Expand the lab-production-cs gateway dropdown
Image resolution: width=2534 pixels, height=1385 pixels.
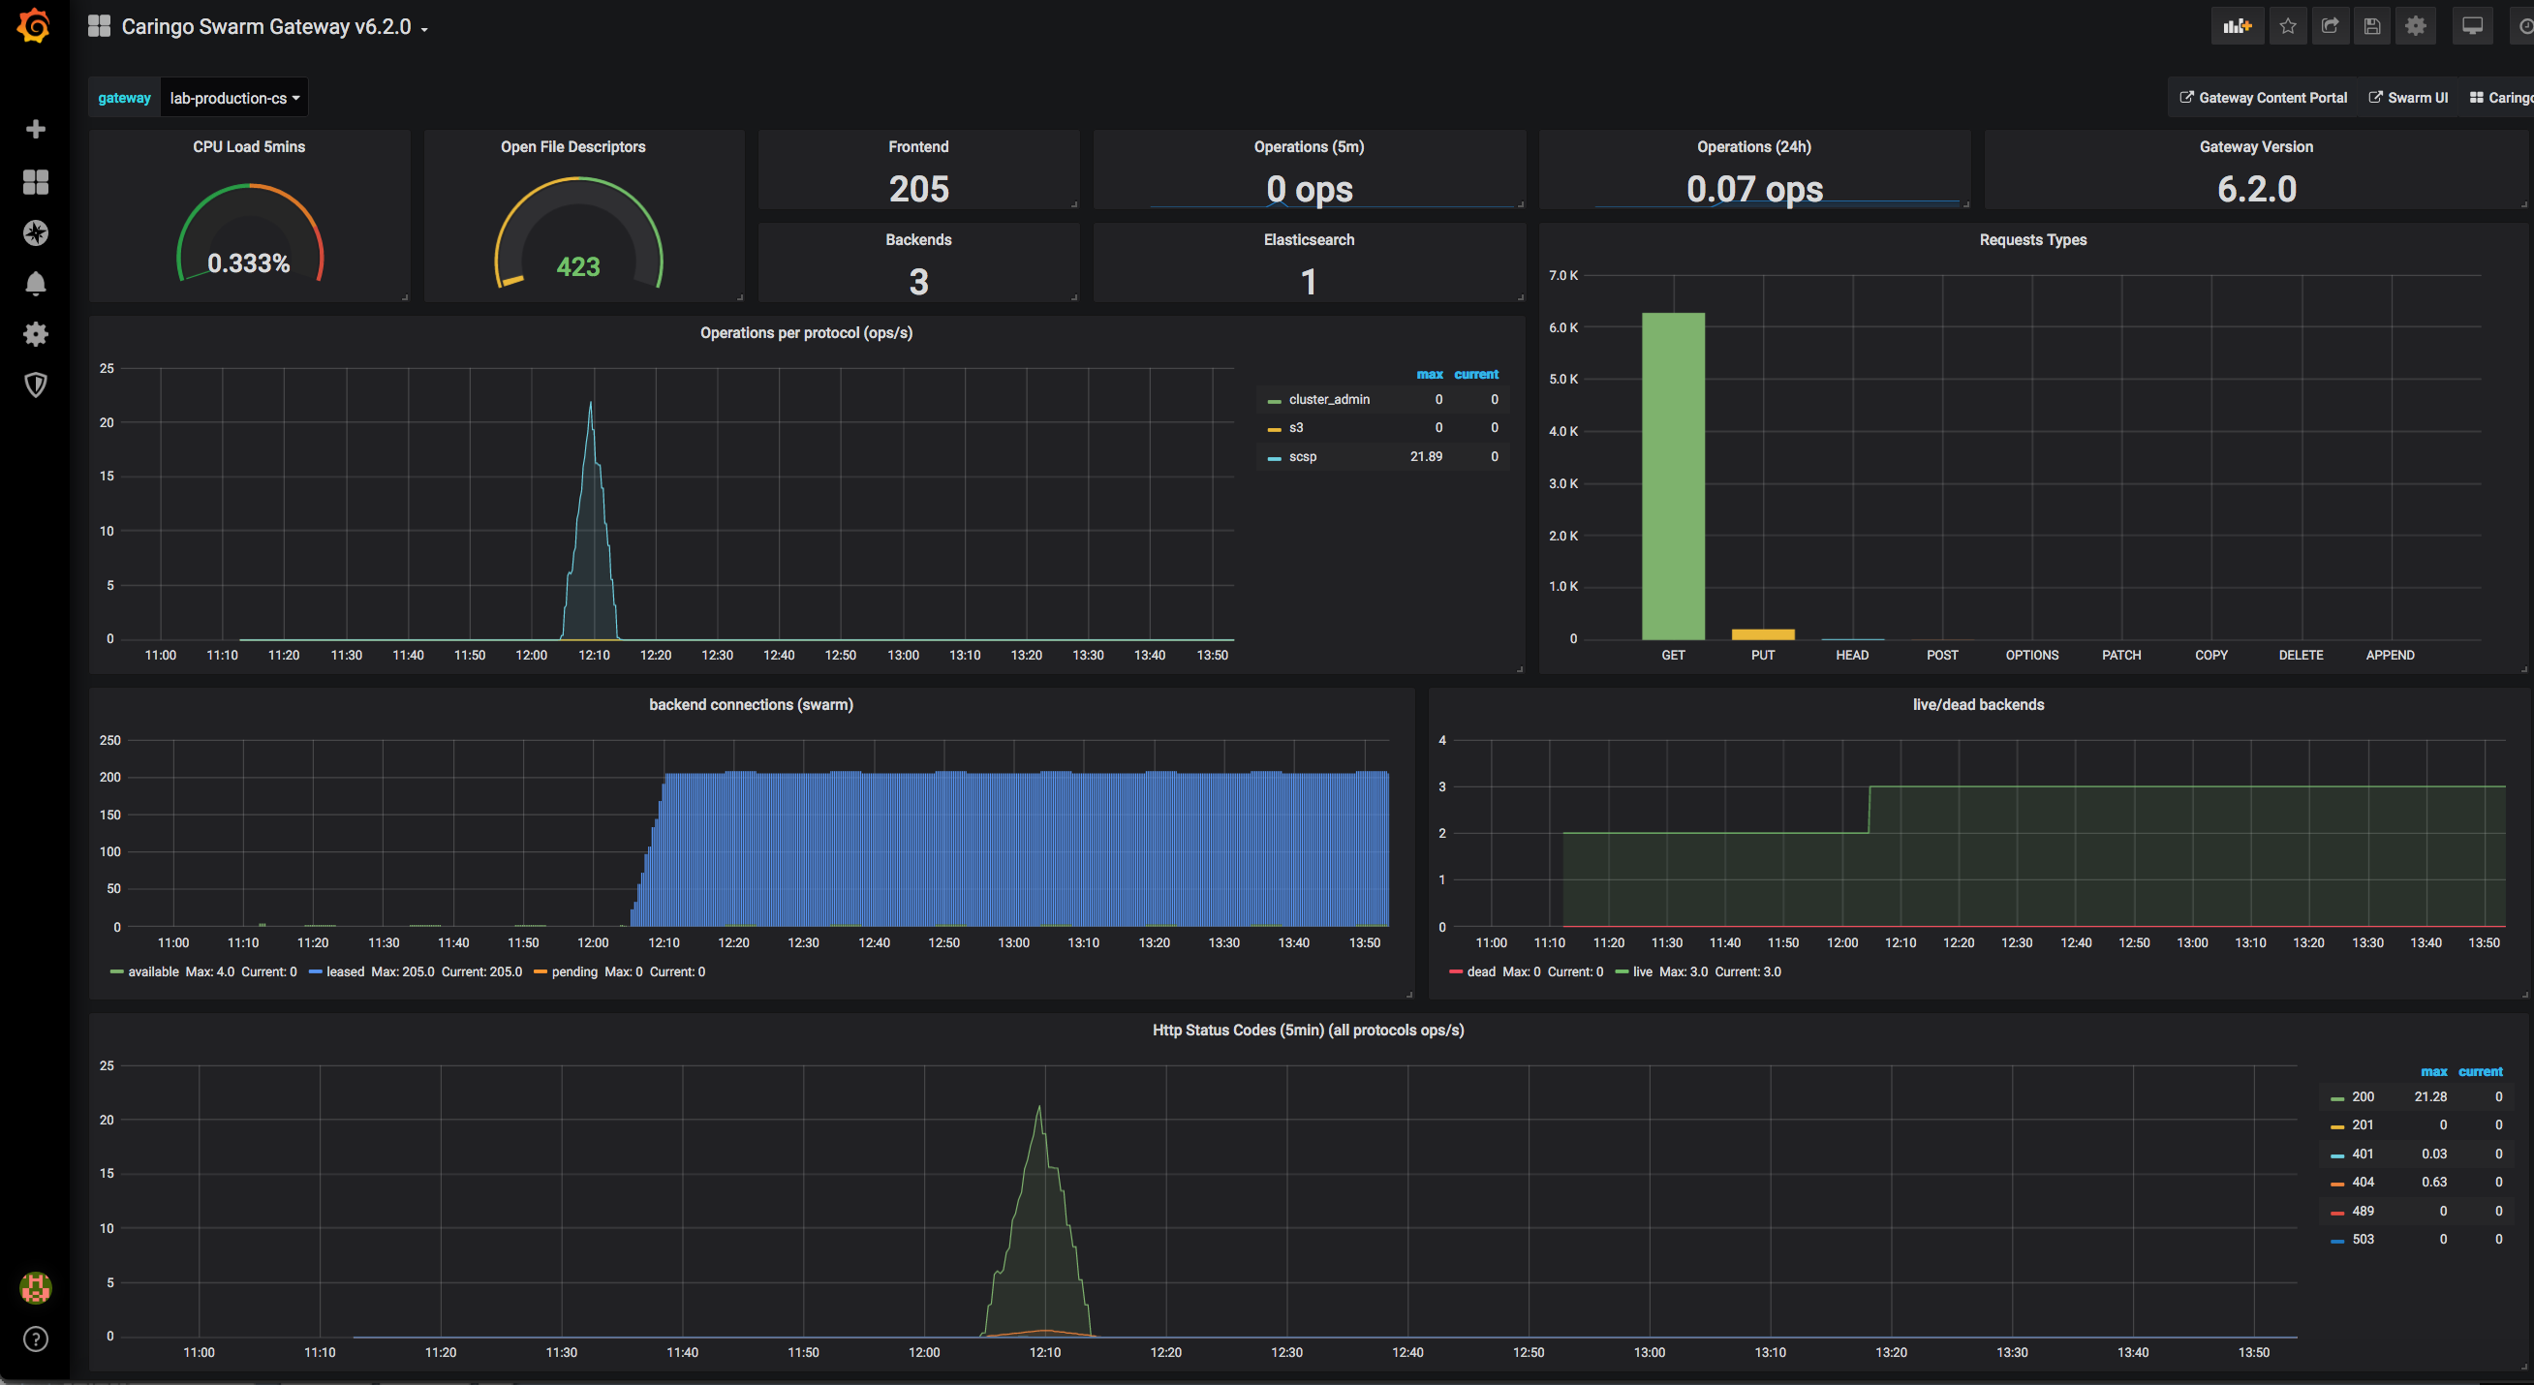tap(234, 99)
